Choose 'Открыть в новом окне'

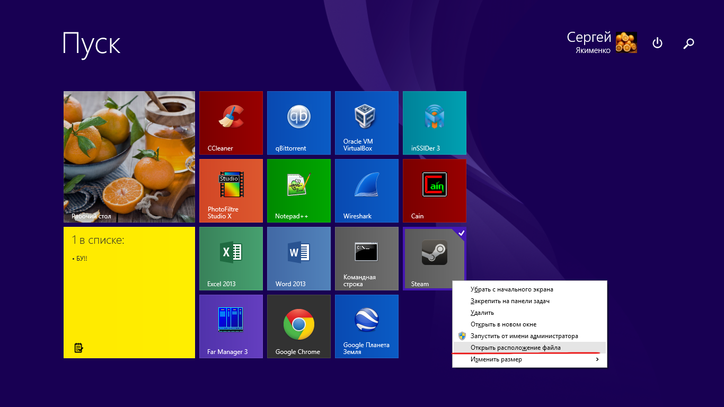coord(529,324)
